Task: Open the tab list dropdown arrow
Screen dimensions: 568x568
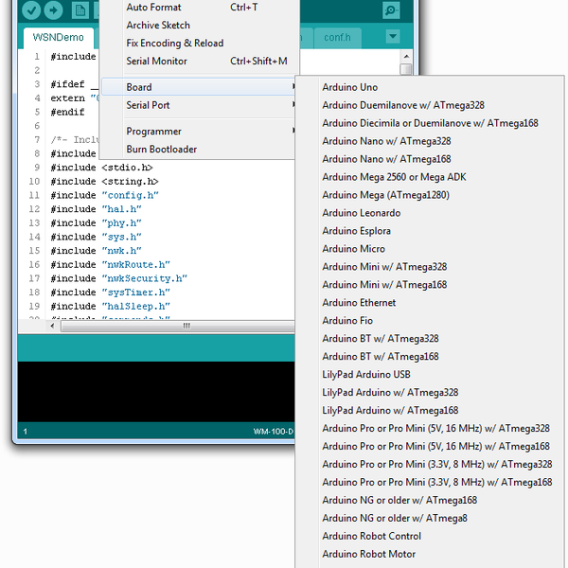Action: tap(394, 37)
